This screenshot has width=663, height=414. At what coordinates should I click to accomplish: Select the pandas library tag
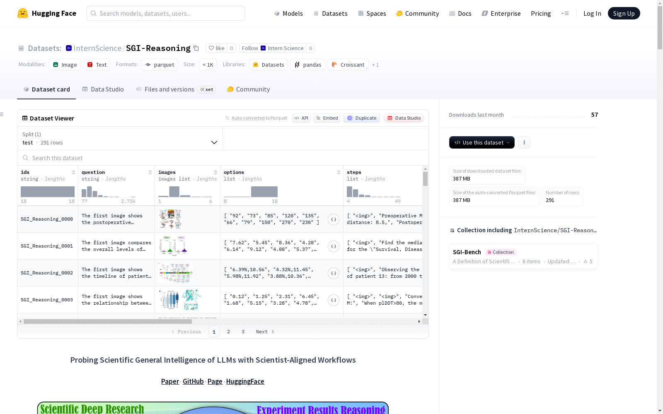tap(308, 65)
